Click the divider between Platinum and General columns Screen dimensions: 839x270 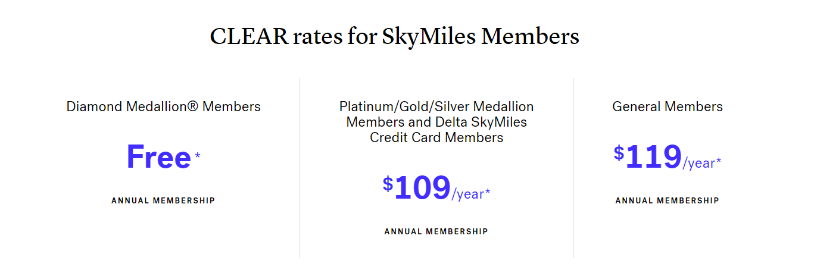point(573,168)
